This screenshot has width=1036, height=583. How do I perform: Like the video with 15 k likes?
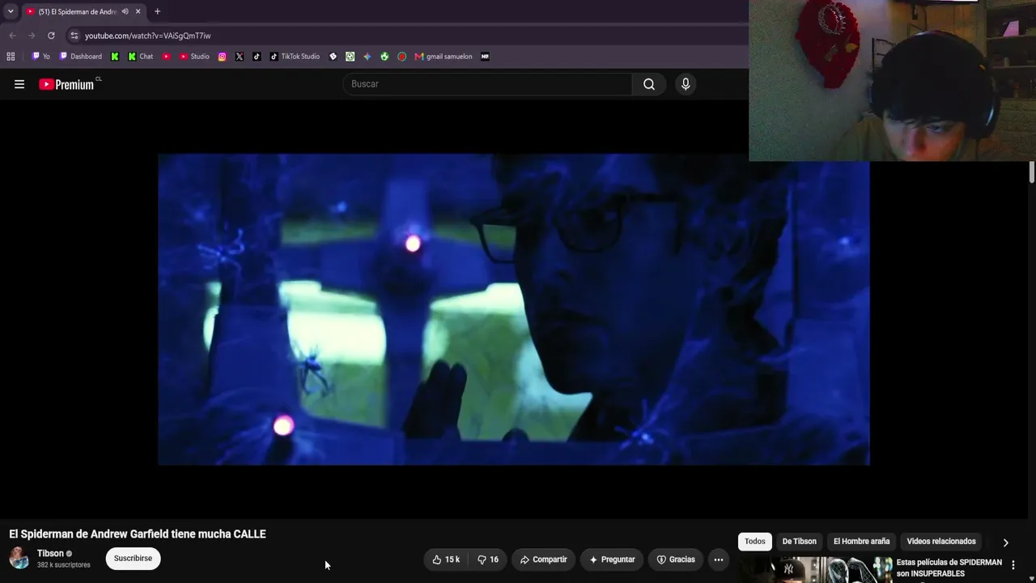446,560
